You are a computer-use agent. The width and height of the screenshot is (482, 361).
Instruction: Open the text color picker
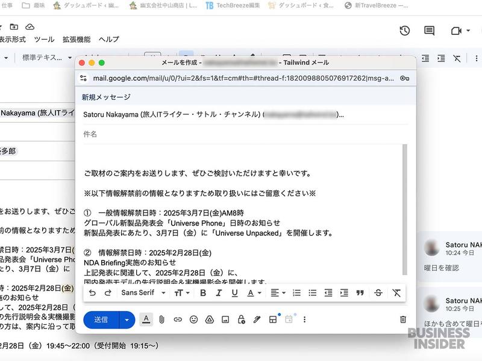(254, 293)
